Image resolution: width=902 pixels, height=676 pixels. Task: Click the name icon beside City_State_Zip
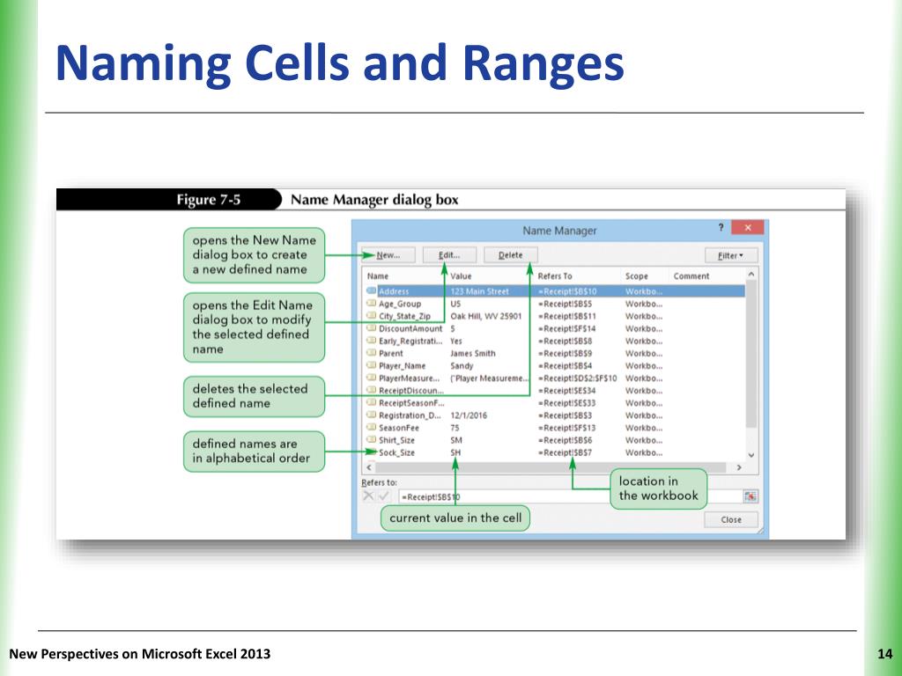click(372, 316)
